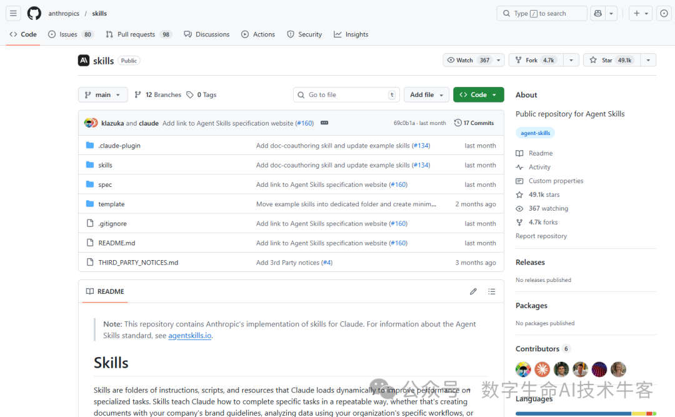Open the Security tab
The width and height of the screenshot is (675, 417).
click(304, 34)
